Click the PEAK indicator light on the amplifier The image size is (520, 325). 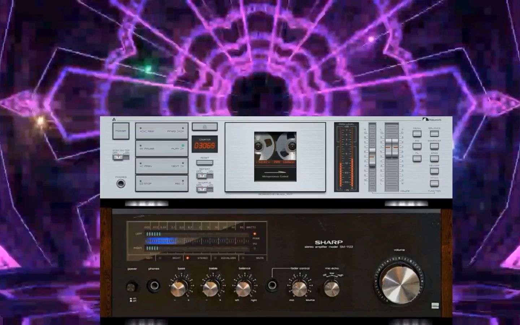click(x=255, y=234)
